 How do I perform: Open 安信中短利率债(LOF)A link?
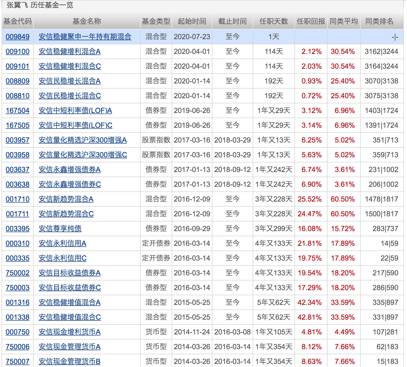[x=75, y=110]
